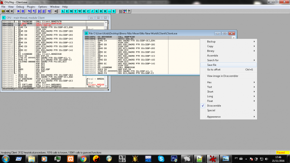Expand the Text submenu
The height and width of the screenshot is (163, 290).
pyautogui.click(x=228, y=87)
